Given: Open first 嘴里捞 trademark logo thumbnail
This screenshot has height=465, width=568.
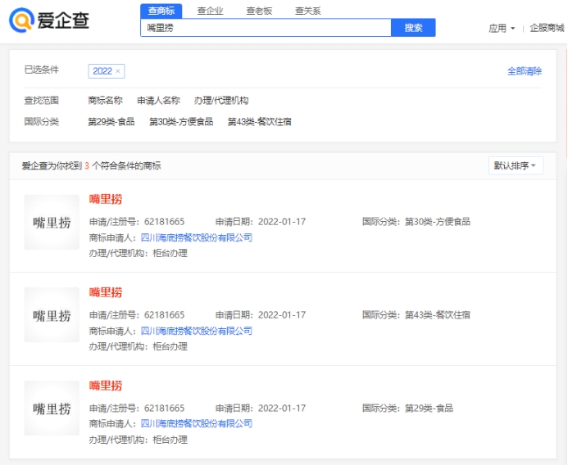Looking at the screenshot, I should [x=52, y=222].
